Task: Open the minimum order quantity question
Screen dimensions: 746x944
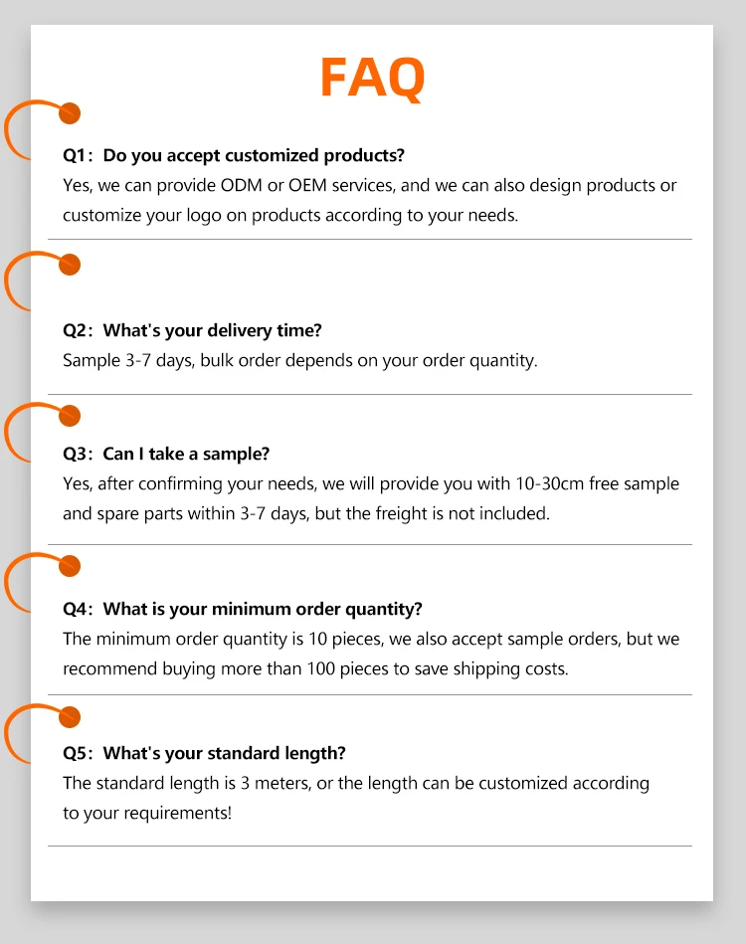Action: pyautogui.click(x=243, y=609)
